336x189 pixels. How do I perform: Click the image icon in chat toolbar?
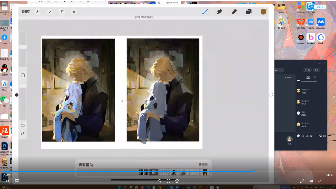[x=312, y=136]
